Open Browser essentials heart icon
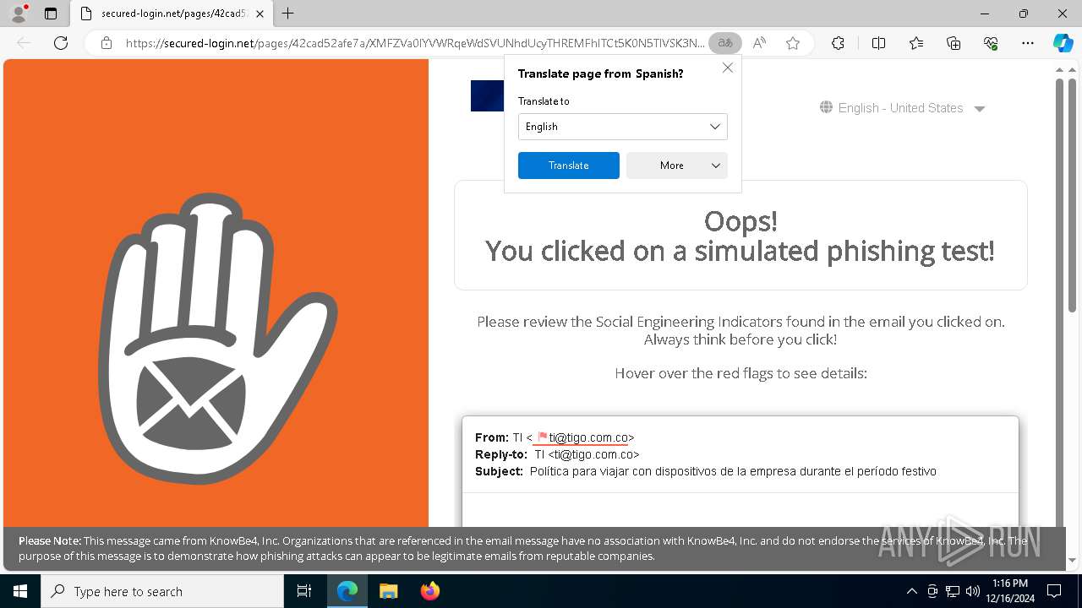Viewport: 1082px width, 608px height. click(x=991, y=43)
